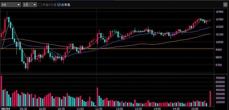Click the 14:30 time axis label
This screenshot has width=229, height=110.
[176, 108]
